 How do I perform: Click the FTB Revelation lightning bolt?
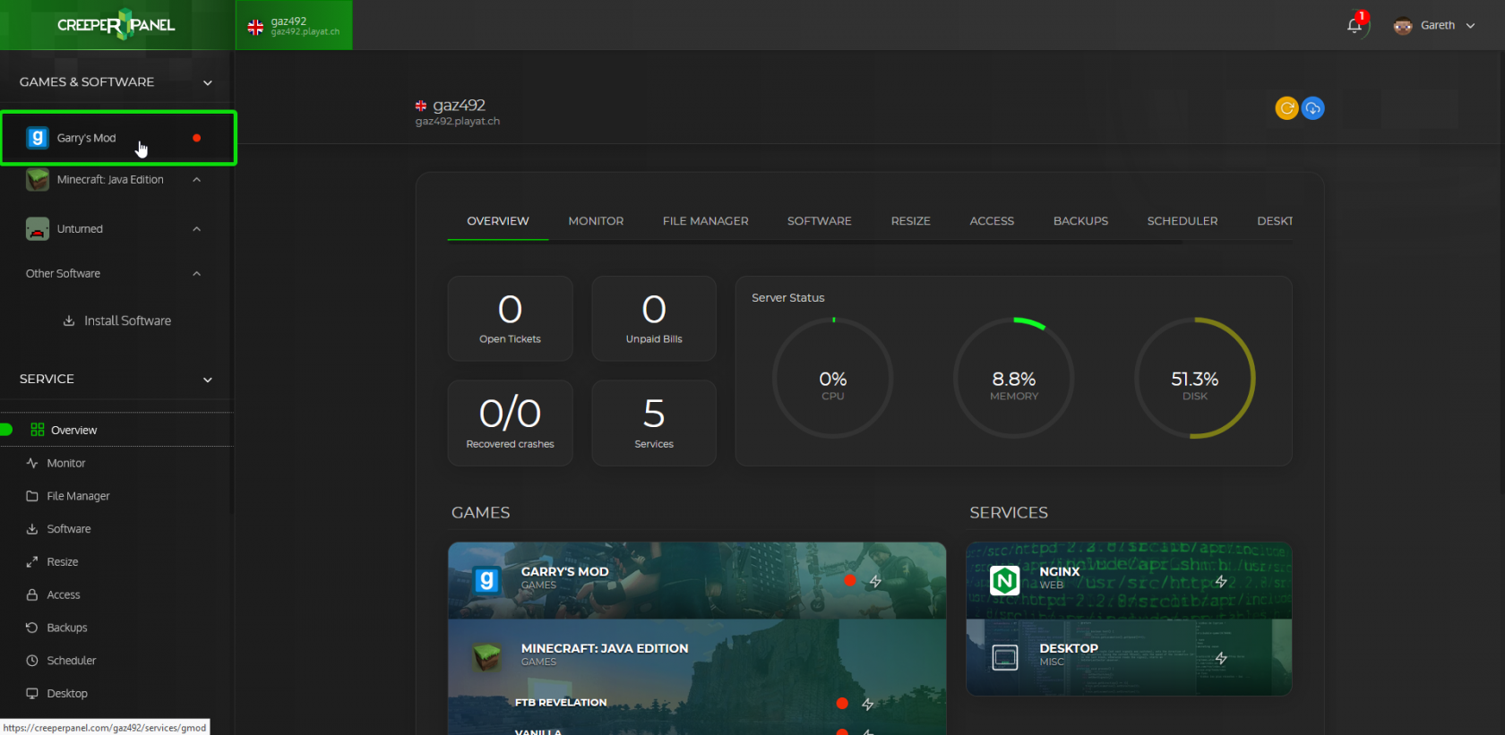click(867, 704)
